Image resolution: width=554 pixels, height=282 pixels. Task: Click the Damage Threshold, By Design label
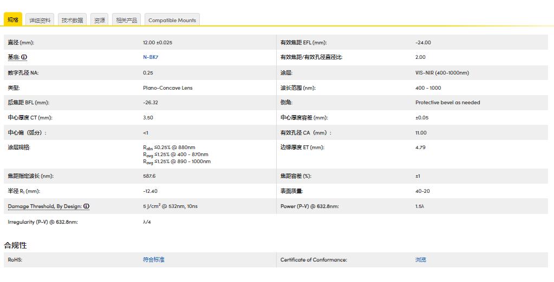click(45, 206)
